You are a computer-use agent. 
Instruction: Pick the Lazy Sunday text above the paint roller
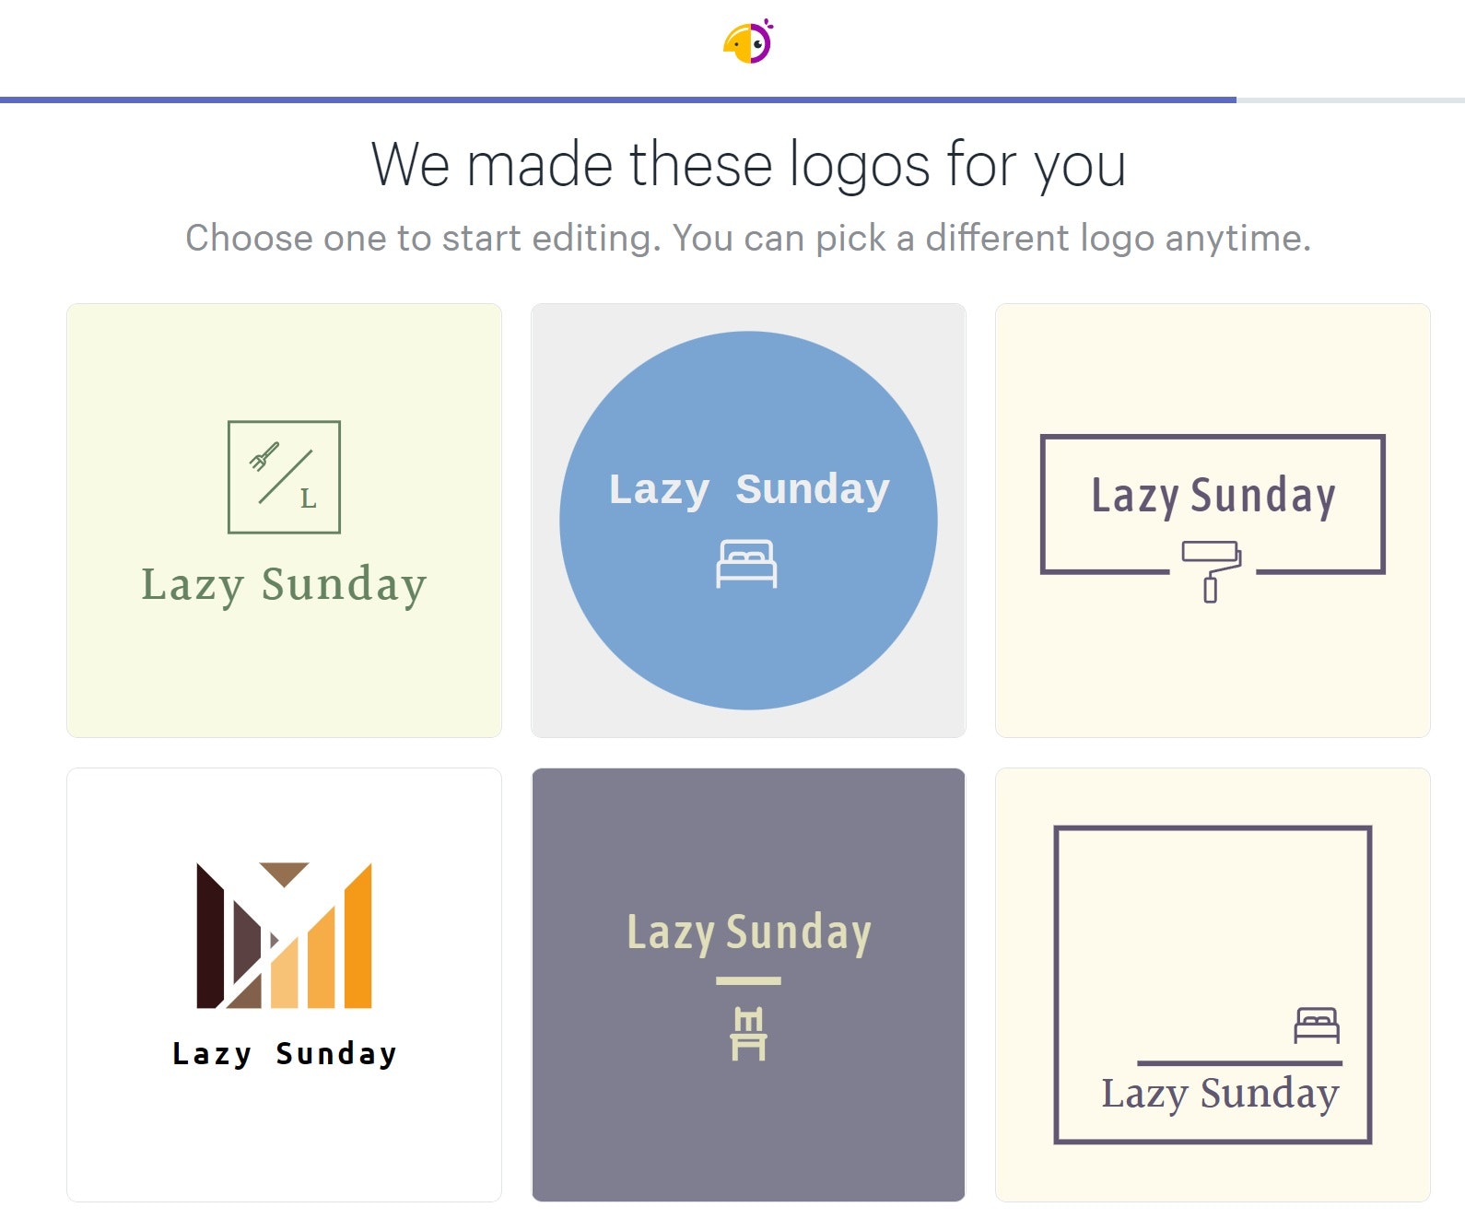1213,496
